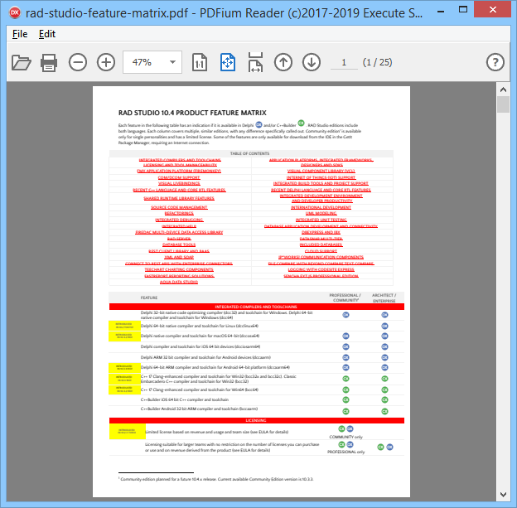Follow the Aqua Data Studio link
The width and height of the screenshot is (517, 508).
point(179,282)
